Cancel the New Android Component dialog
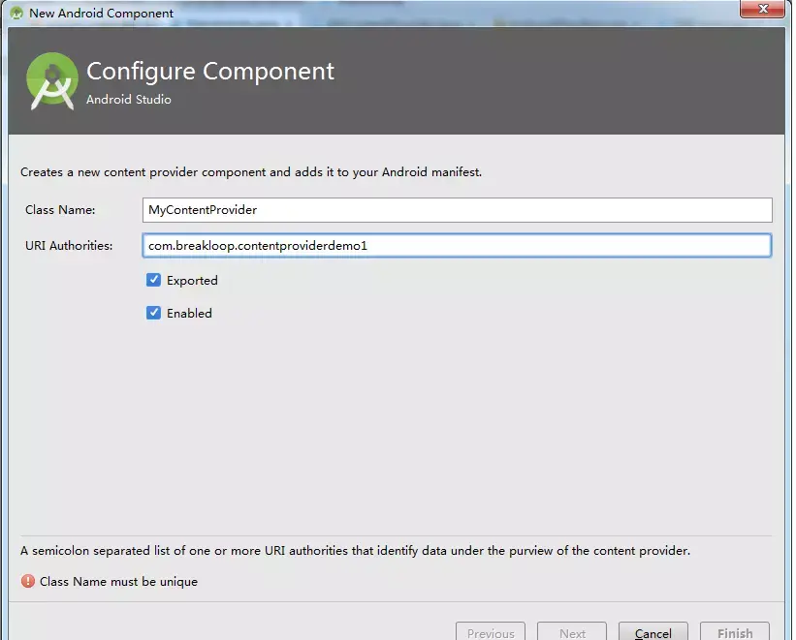Screen dimensions: 796x640 point(653,632)
